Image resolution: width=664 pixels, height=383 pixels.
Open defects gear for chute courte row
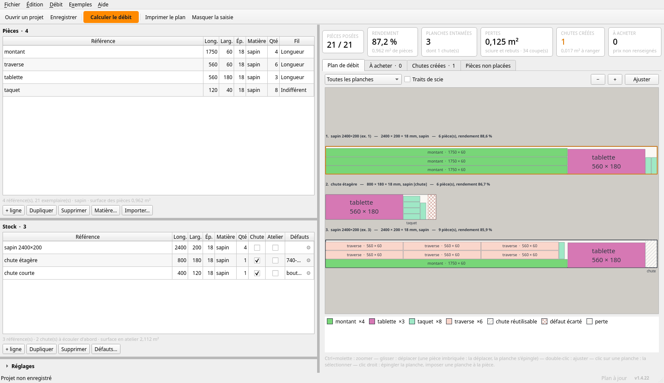tap(309, 273)
